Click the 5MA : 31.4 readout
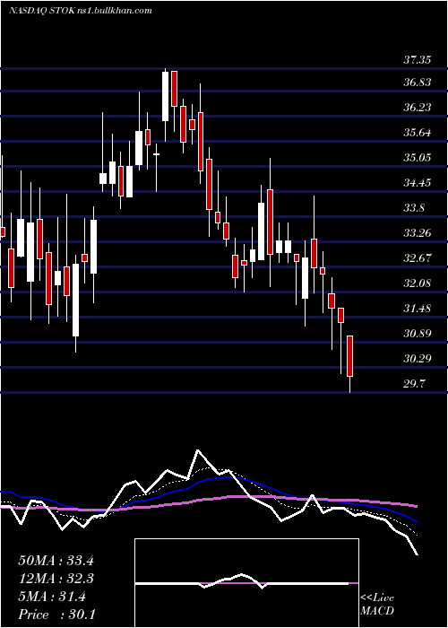 coord(52,597)
